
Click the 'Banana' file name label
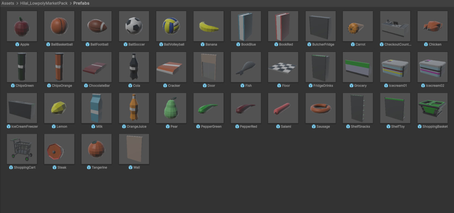pos(211,45)
